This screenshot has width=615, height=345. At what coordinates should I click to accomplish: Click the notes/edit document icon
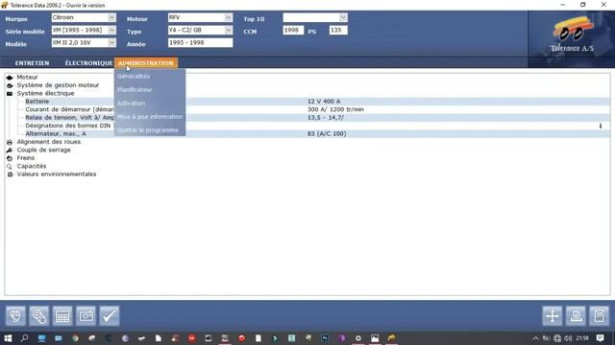tap(600, 315)
